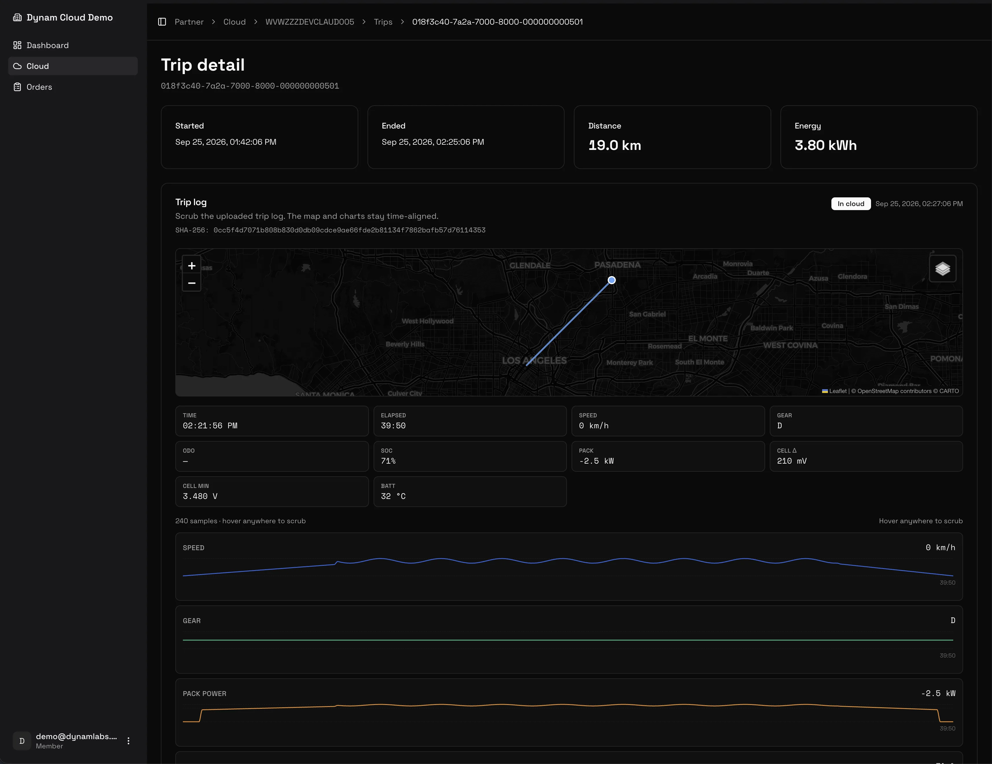This screenshot has width=992, height=764.
Task: Click the SOC value 71%
Action: tap(388, 461)
